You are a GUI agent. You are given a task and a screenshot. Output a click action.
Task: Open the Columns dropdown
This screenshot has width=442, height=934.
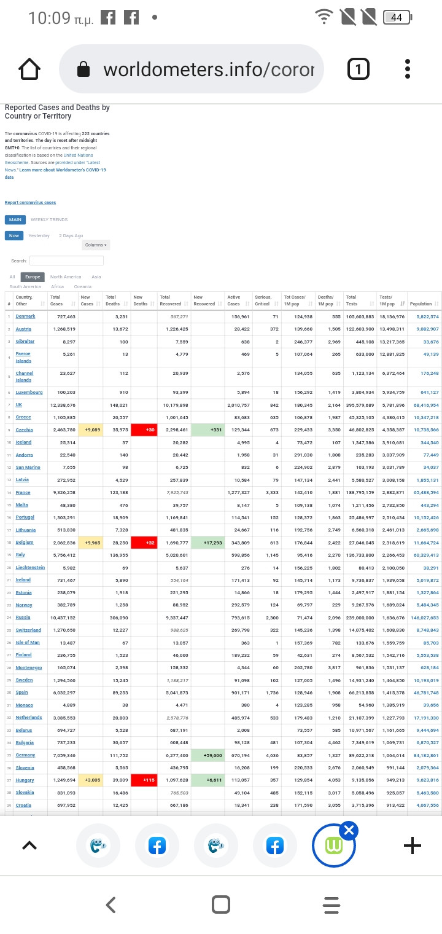96,245
